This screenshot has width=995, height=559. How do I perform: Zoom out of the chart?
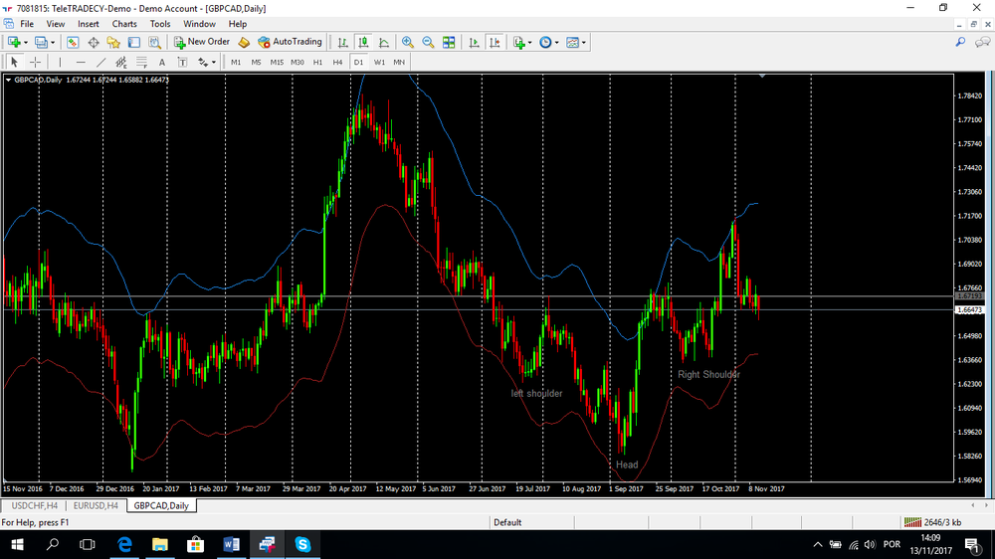(428, 42)
